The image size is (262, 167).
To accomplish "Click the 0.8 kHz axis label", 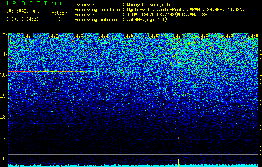I will coord(4,117).
